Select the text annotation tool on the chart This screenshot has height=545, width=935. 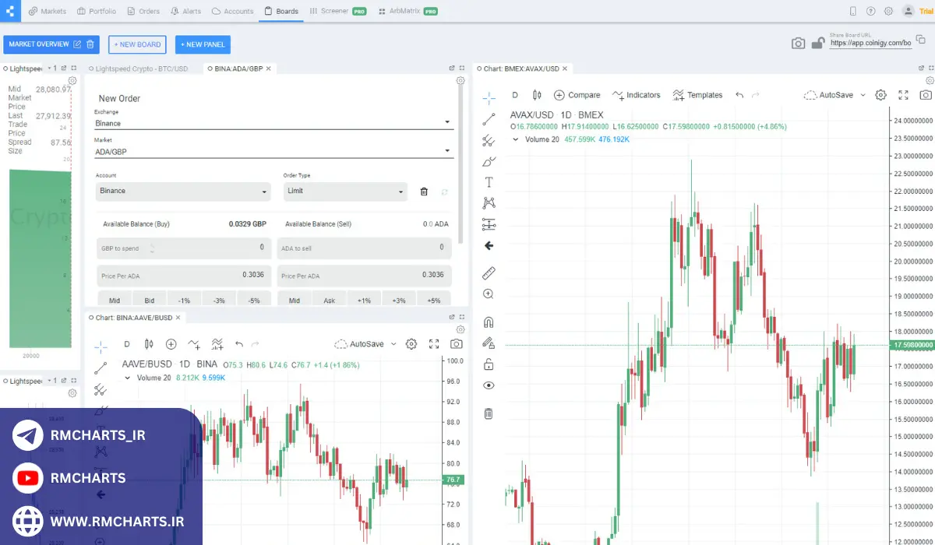(x=489, y=181)
